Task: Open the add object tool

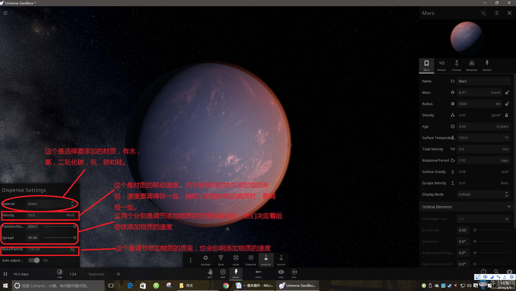Action: [x=223, y=273]
